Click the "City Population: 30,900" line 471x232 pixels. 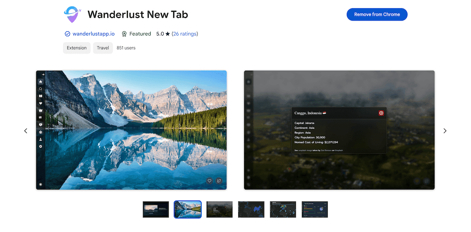pyautogui.click(x=310, y=138)
